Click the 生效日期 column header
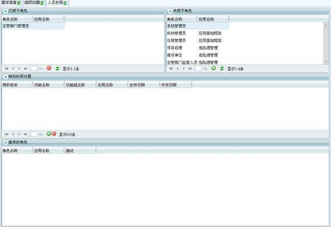 (144, 85)
